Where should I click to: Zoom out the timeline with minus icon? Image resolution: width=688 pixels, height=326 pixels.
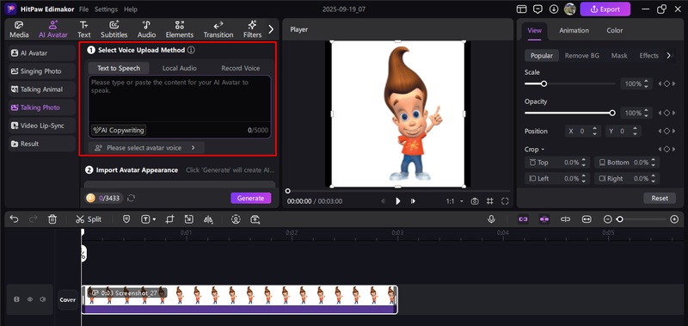point(608,219)
